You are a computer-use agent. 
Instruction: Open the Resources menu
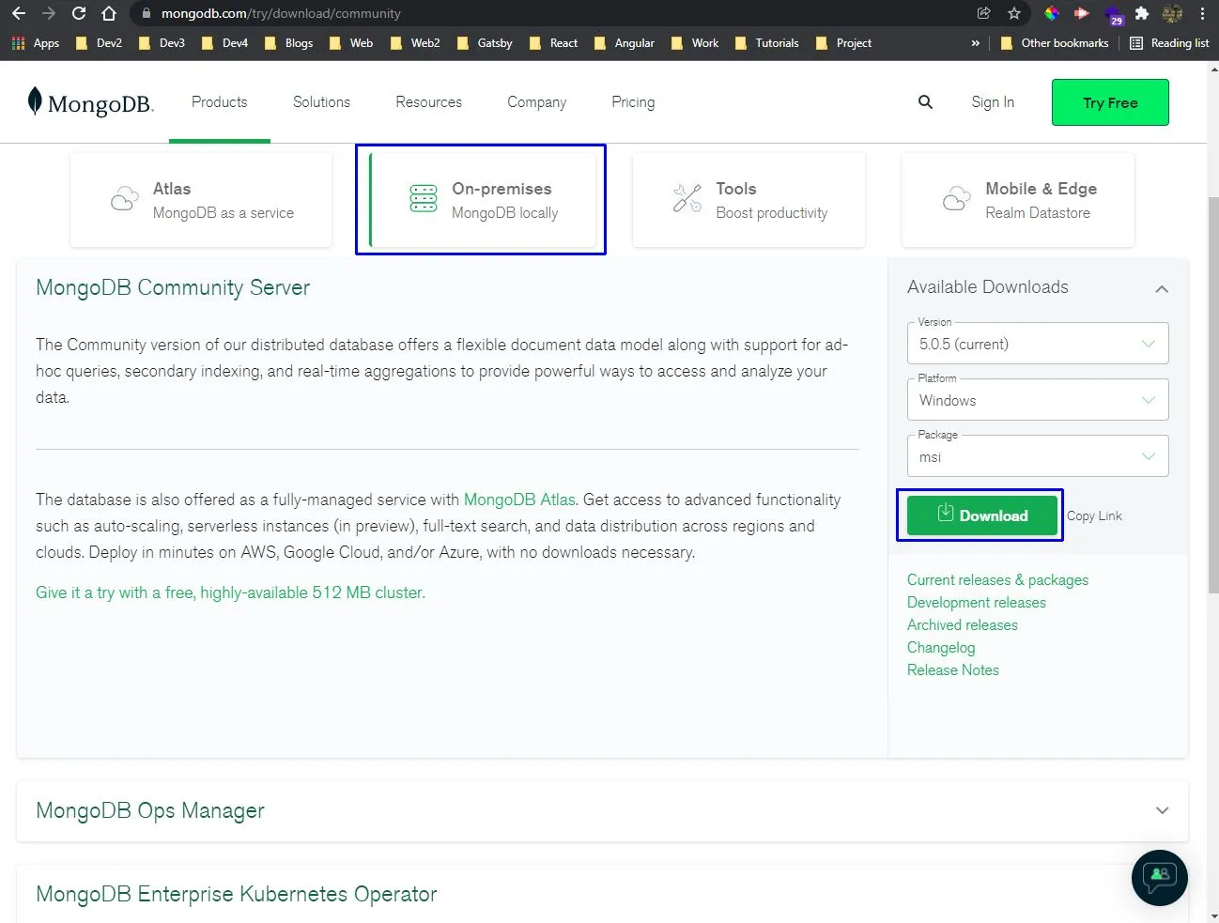(x=428, y=102)
